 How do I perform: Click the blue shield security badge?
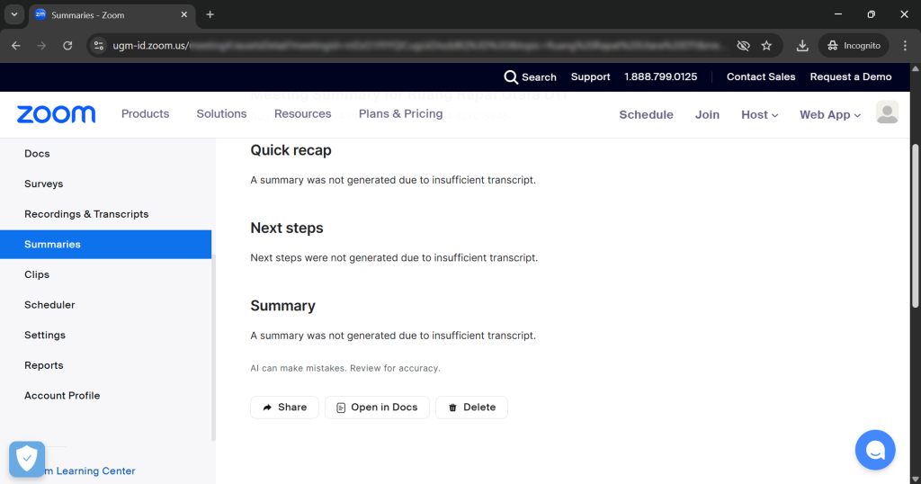(27, 459)
